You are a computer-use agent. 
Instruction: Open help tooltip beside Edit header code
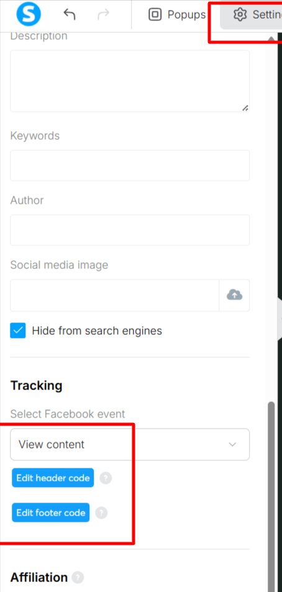(x=106, y=478)
